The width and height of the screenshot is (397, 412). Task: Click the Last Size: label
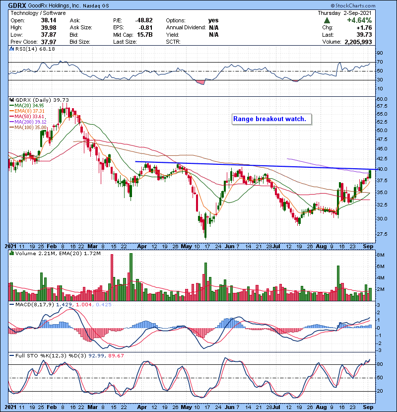pos(125,42)
